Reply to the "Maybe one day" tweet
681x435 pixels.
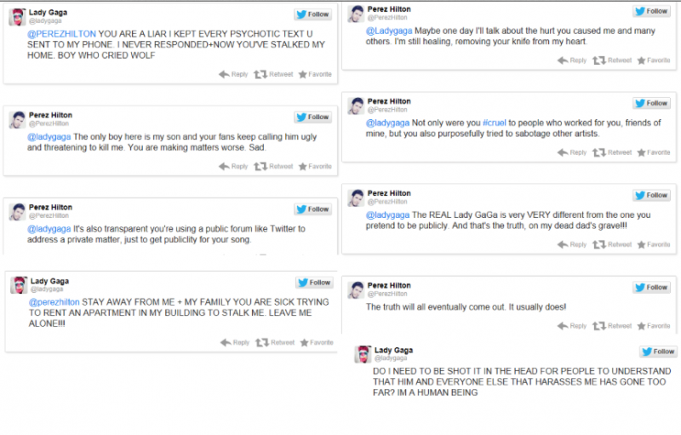(572, 60)
